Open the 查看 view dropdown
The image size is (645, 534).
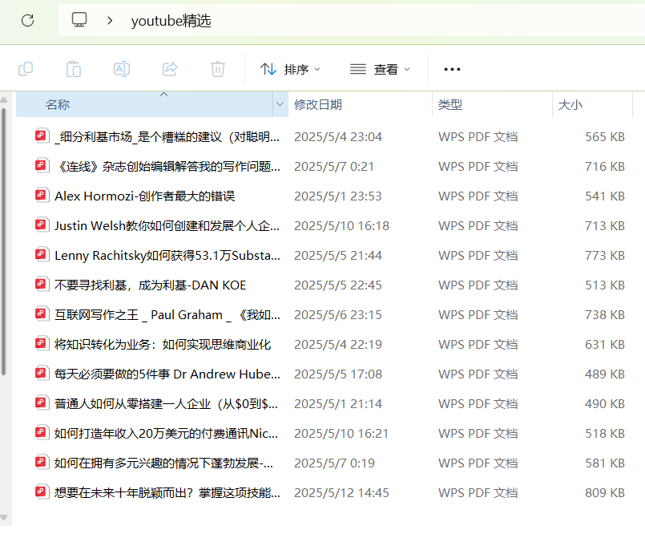(380, 70)
